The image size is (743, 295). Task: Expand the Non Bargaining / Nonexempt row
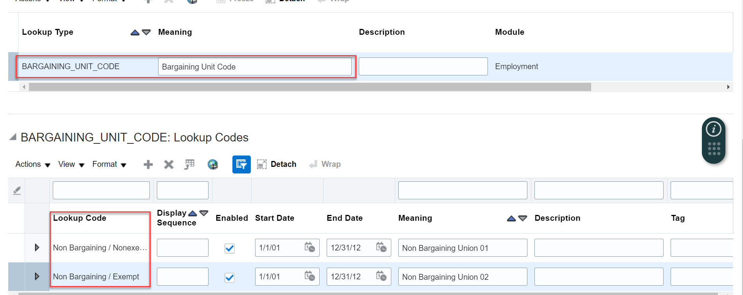point(37,247)
